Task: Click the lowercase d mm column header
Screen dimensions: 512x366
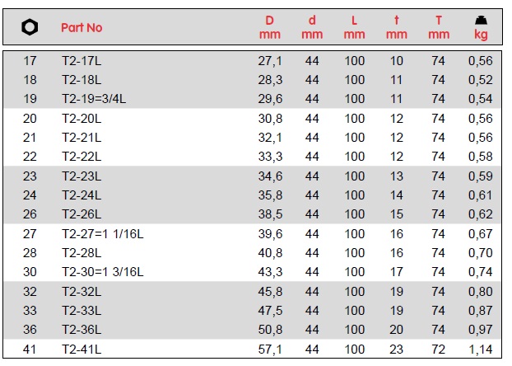Action: point(312,27)
